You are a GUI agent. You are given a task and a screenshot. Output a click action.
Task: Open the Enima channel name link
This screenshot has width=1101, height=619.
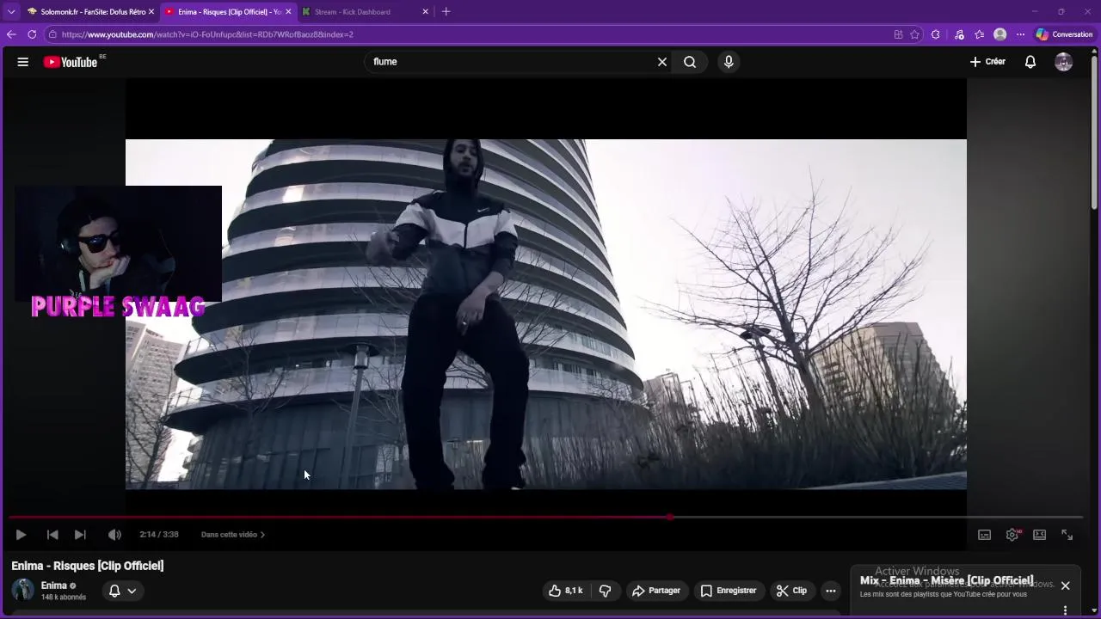[53, 585]
